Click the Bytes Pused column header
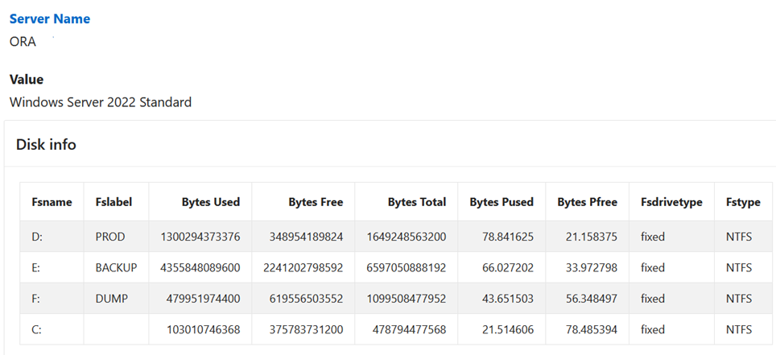The image size is (776, 355). 502,202
